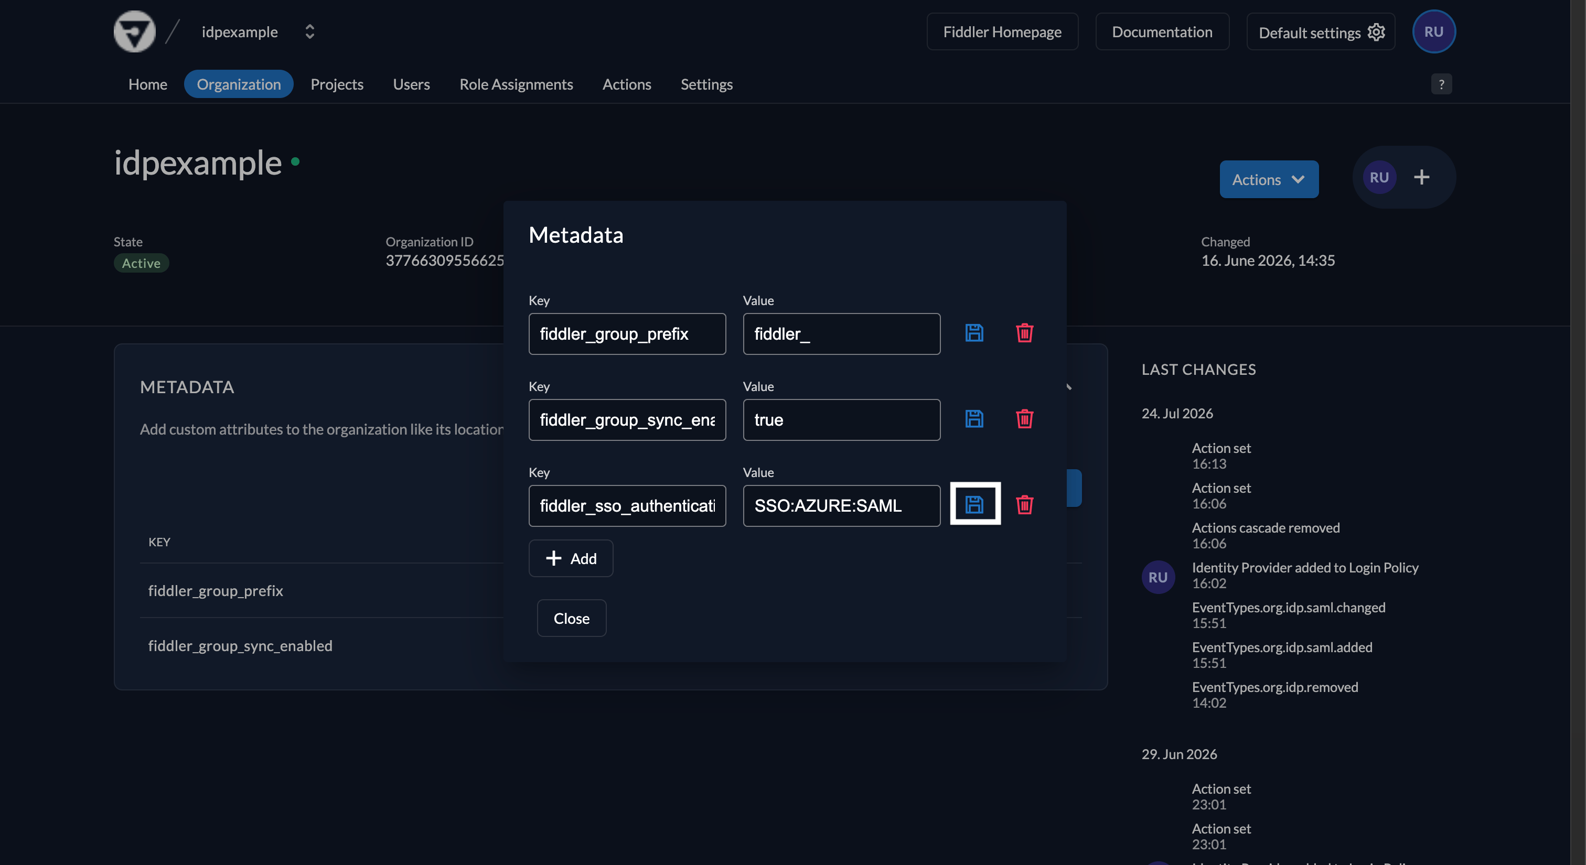Click the RU member avatar beside plus
Screen dimensions: 1586x865
coord(1378,177)
